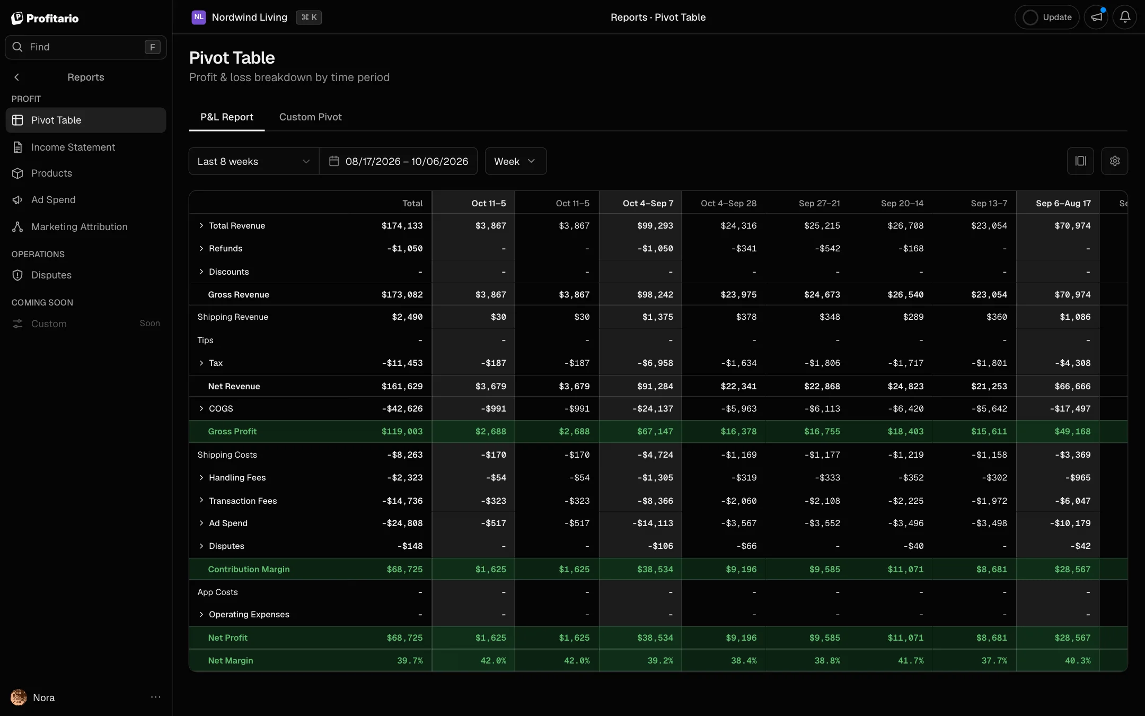
Task: Click the Custom coming soon item
Action: coord(86,324)
